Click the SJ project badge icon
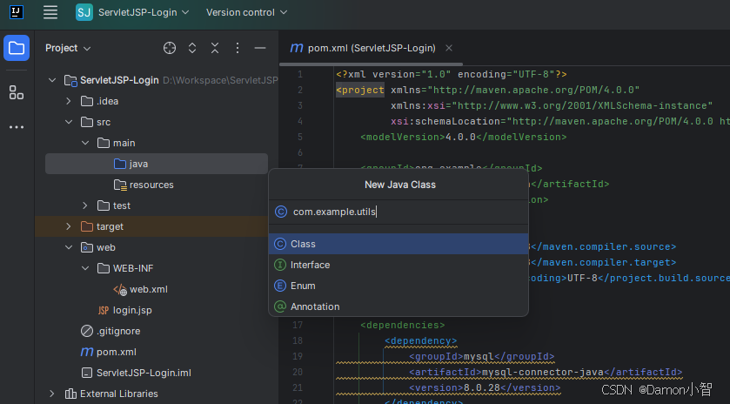The height and width of the screenshot is (404, 730). point(84,12)
